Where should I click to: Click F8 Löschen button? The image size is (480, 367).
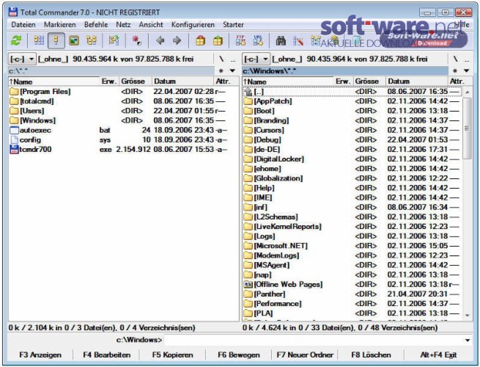[371, 355]
